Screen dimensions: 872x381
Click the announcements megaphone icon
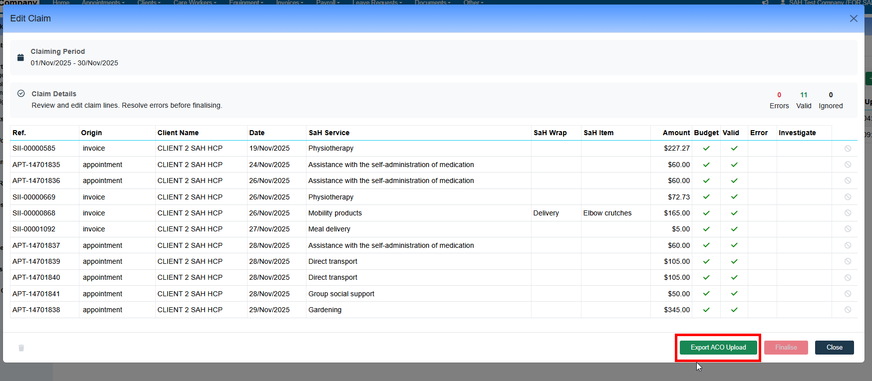click(x=765, y=2)
